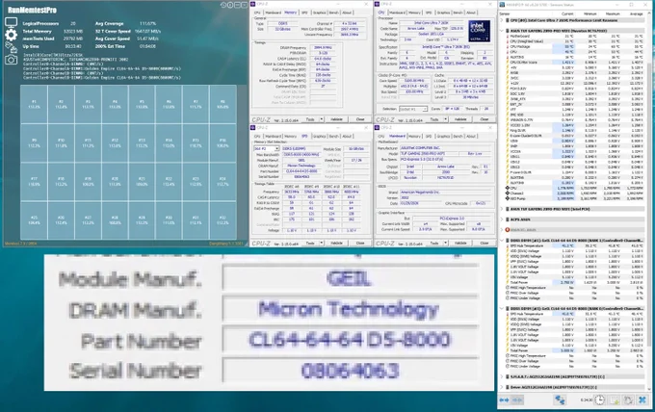Viewport: 655px width, 412px height.
Task: Switch to SPD tab in CPU-Z Memory window
Action: [304, 13]
